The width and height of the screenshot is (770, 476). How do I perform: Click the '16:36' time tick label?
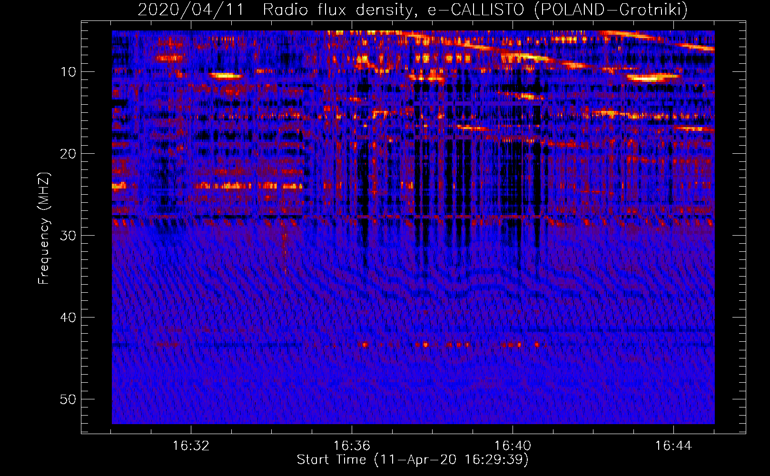tap(352, 446)
